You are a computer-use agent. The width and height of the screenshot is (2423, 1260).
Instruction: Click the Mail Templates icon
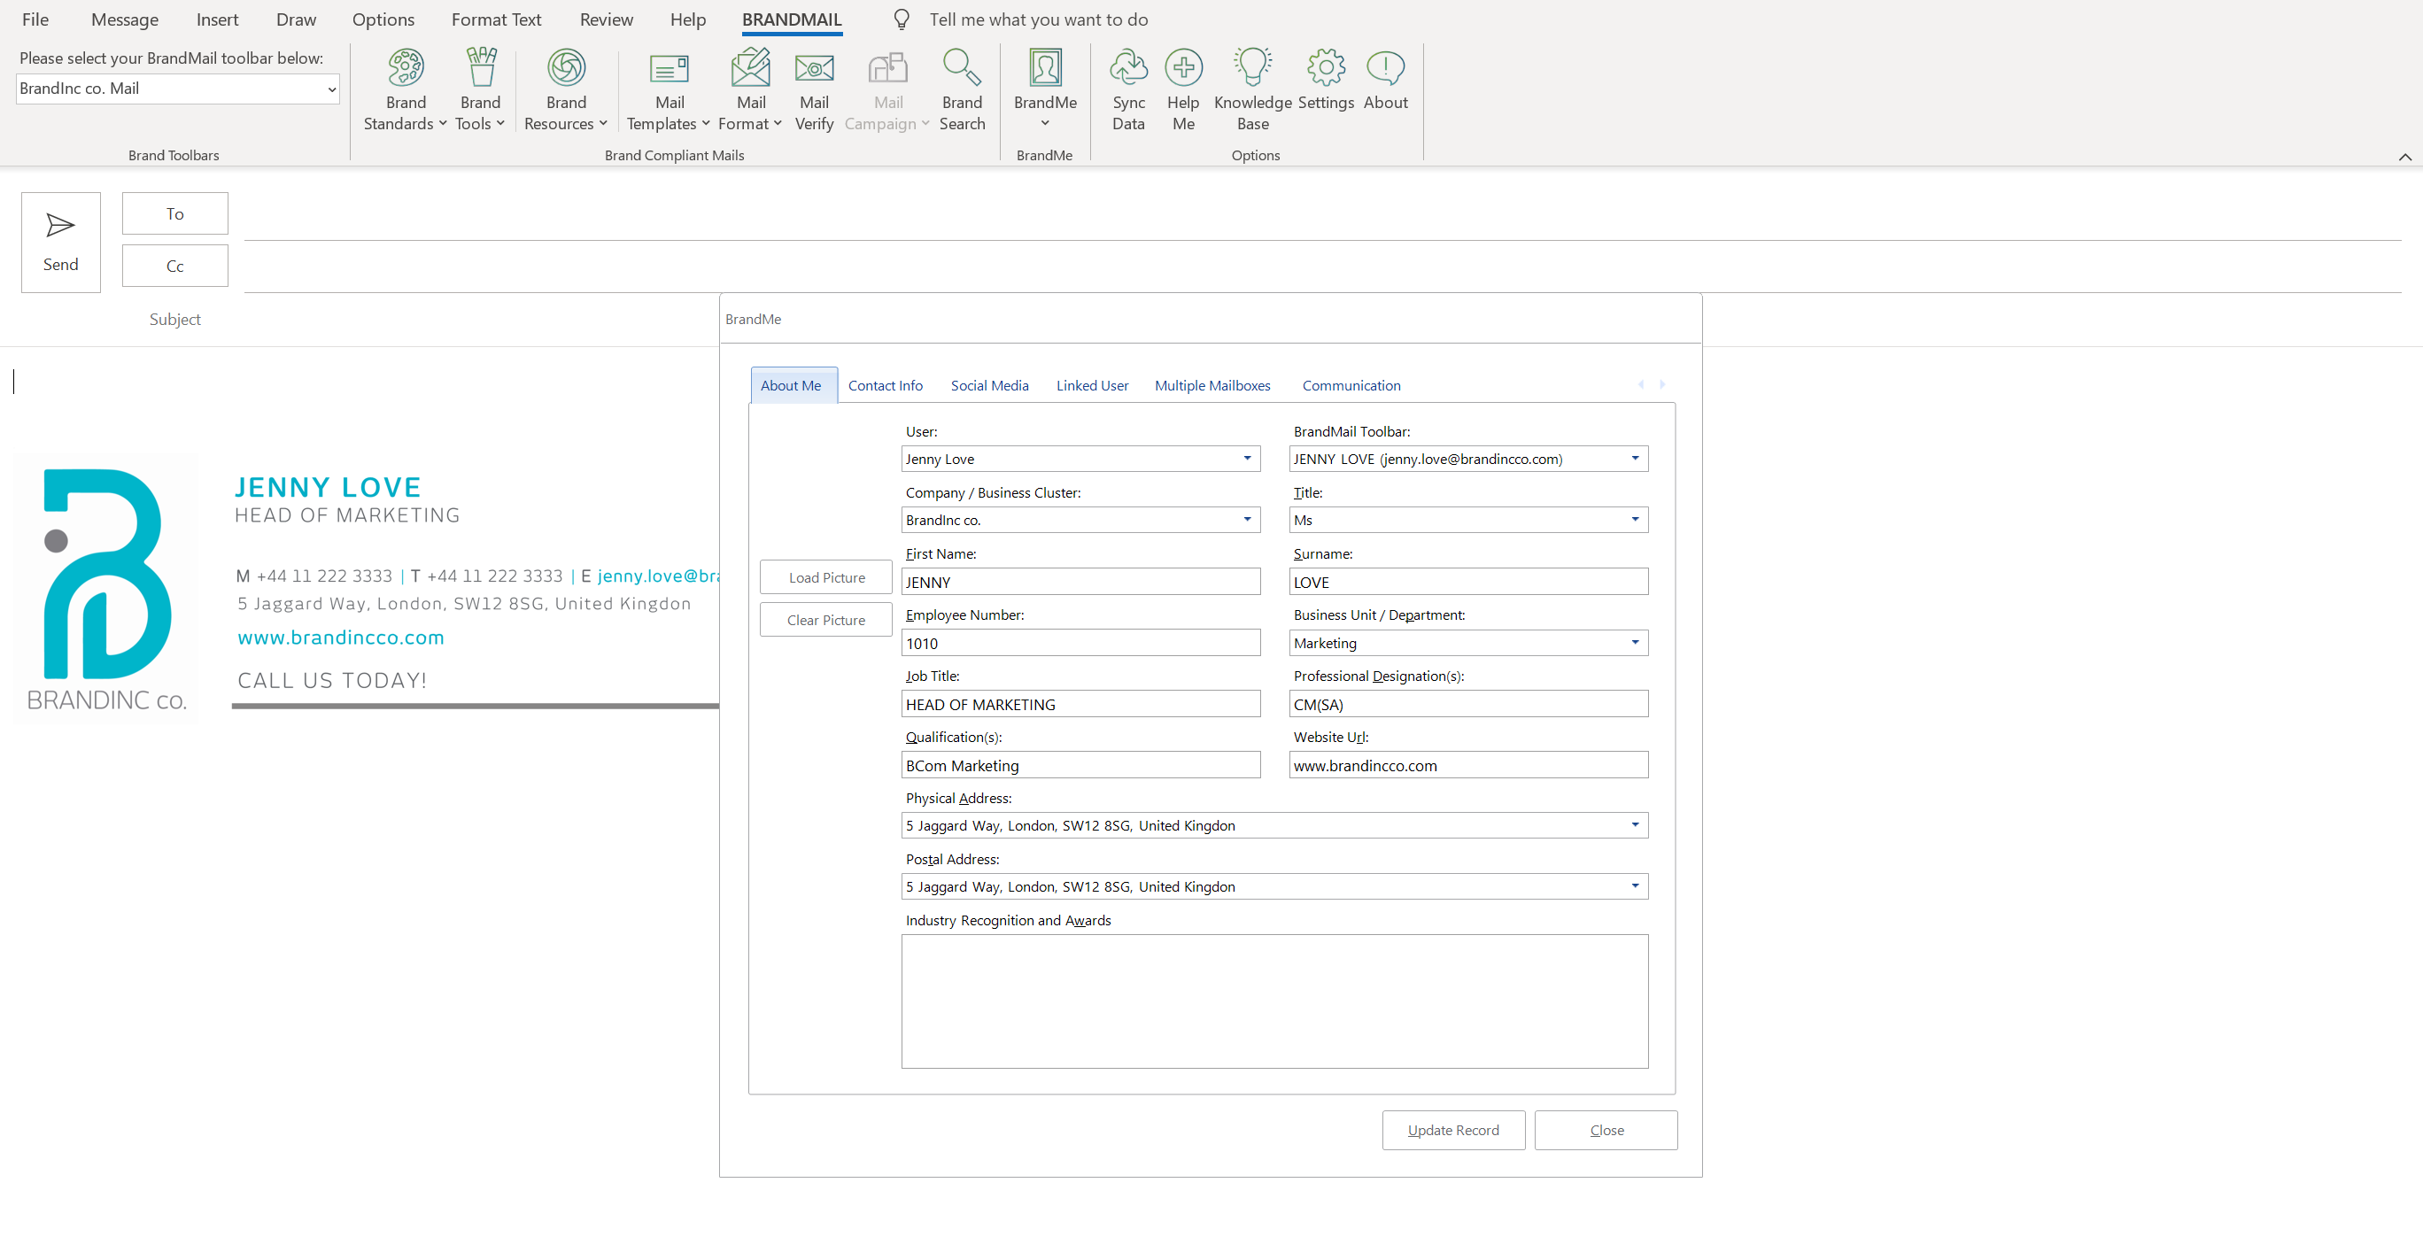[669, 67]
